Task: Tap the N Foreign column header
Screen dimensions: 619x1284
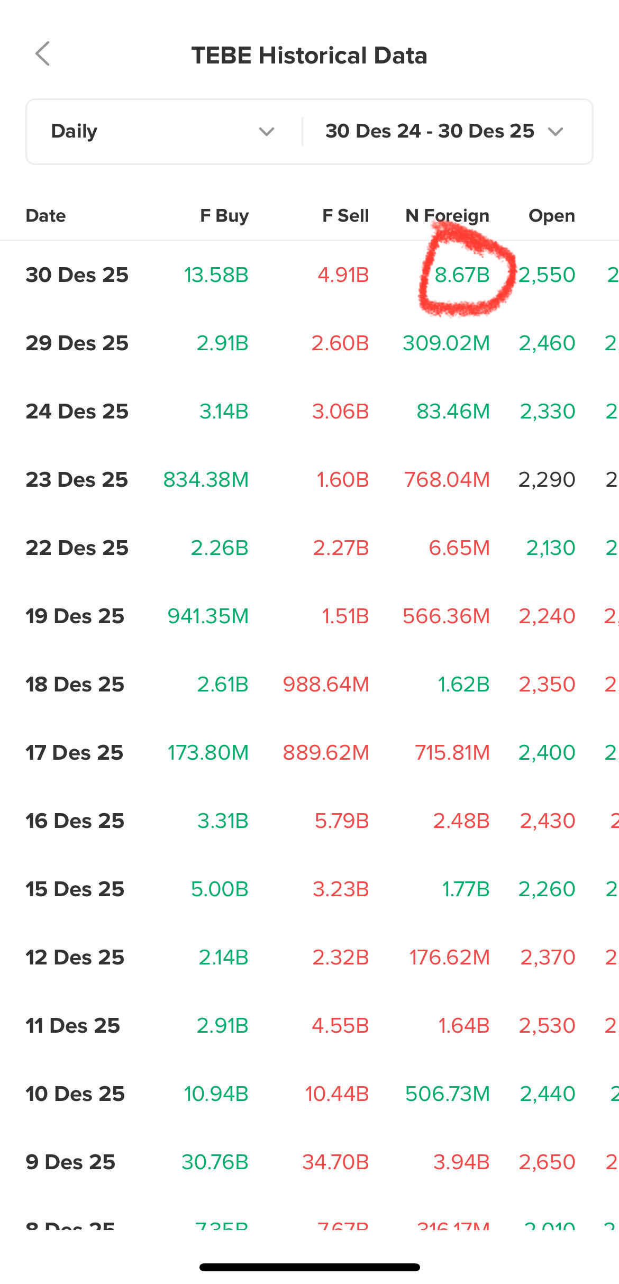Action: pos(447,216)
